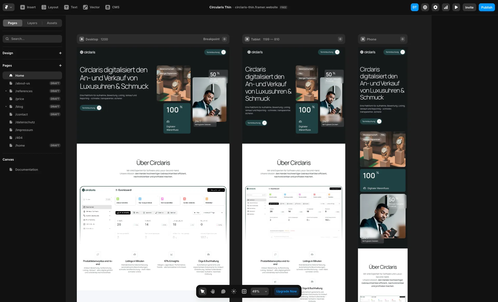Select the arrow selection tool
This screenshot has width=498, height=302.
pos(202,291)
